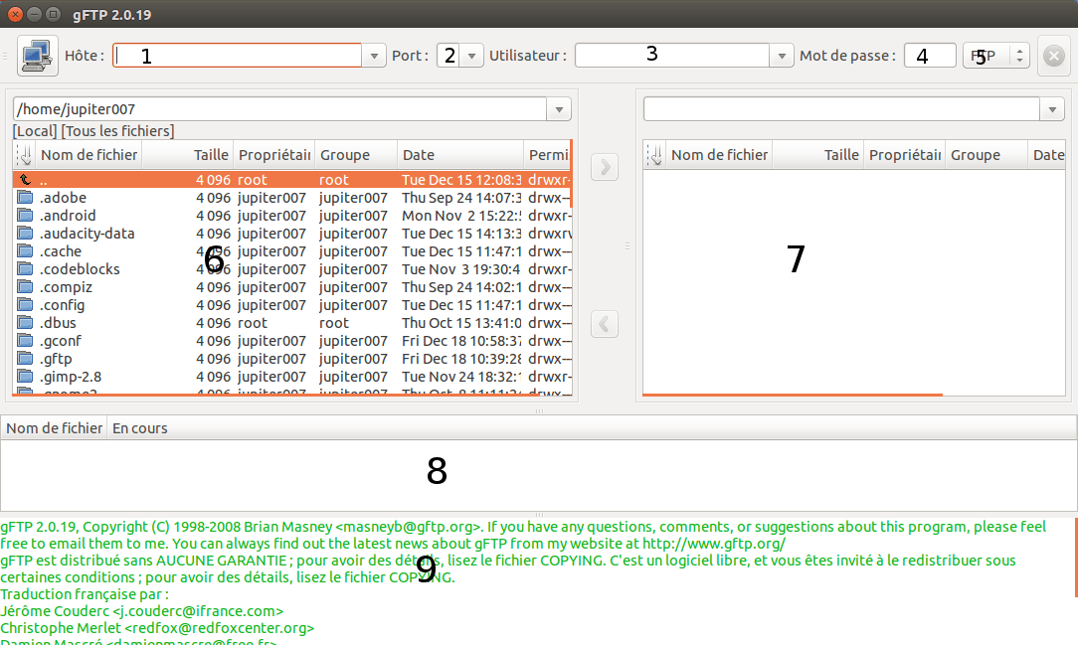Click the .dbus folder icon
This screenshot has width=1078, height=645.
tap(26, 323)
